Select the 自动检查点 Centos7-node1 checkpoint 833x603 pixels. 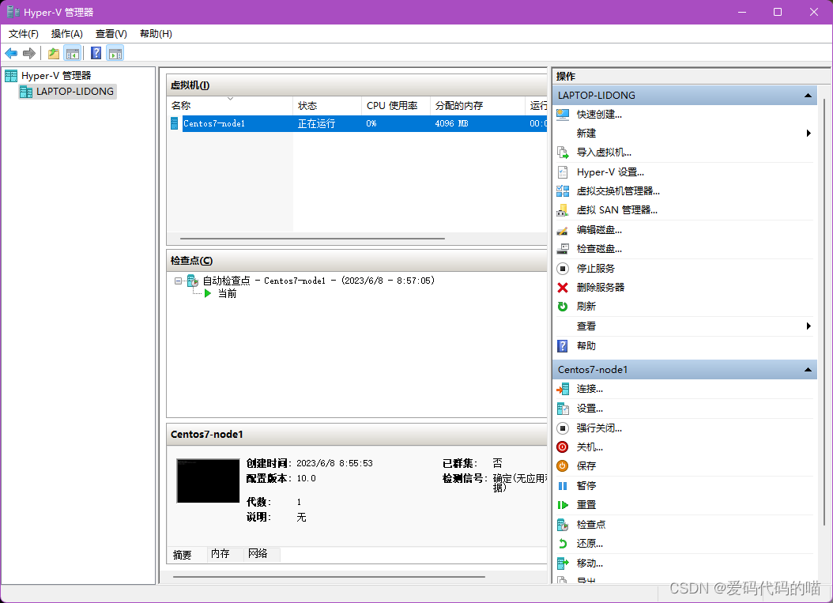pos(318,281)
